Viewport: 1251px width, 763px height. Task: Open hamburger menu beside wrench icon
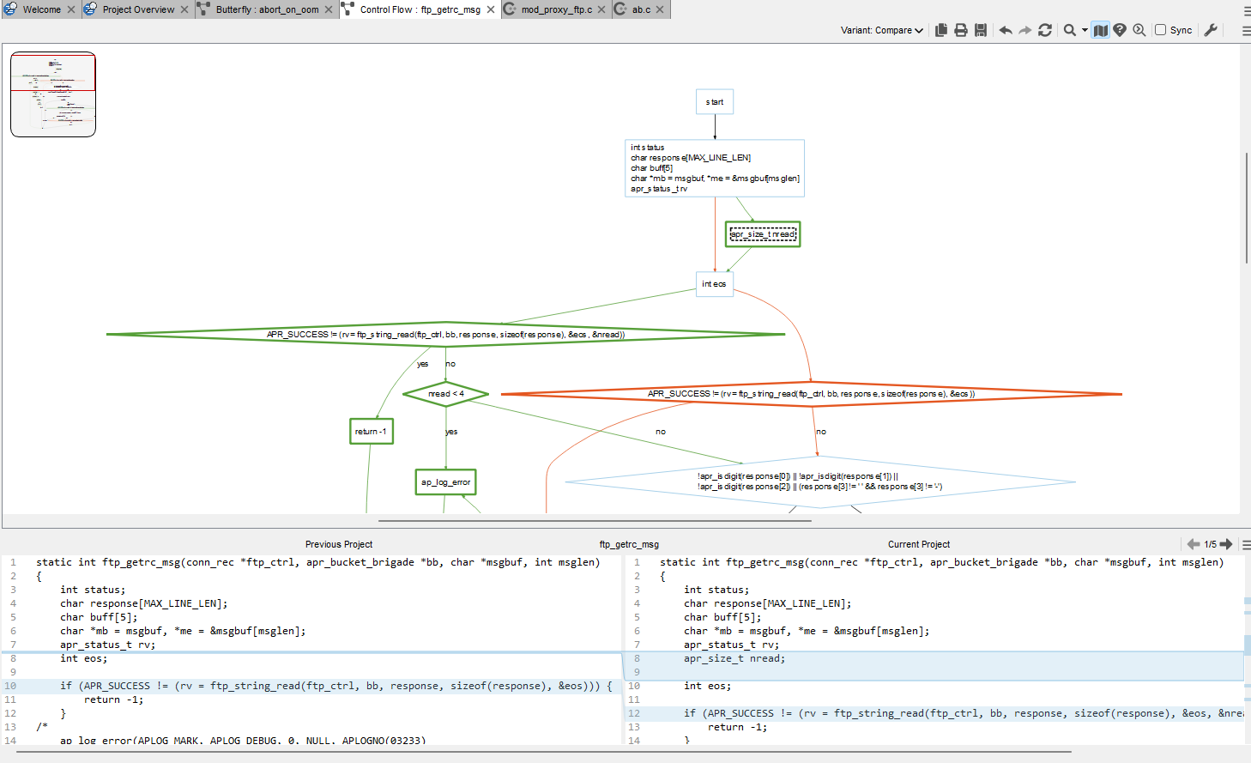(1246, 30)
